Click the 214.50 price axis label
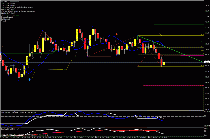This screenshot has height=139, width=210. click(207, 6)
